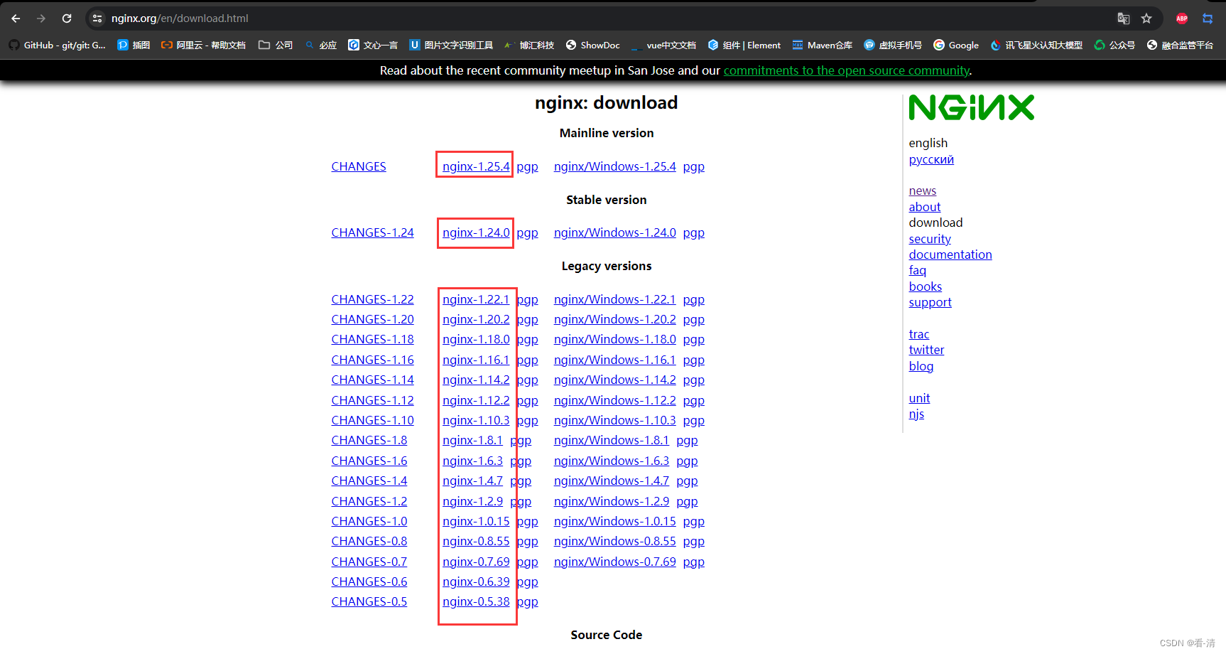Open the 融合监管平台 bookmark
This screenshot has width=1226, height=654.
coord(1180,45)
